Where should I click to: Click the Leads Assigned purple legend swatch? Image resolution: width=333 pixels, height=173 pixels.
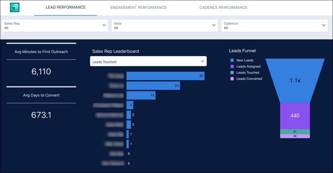point(232,66)
